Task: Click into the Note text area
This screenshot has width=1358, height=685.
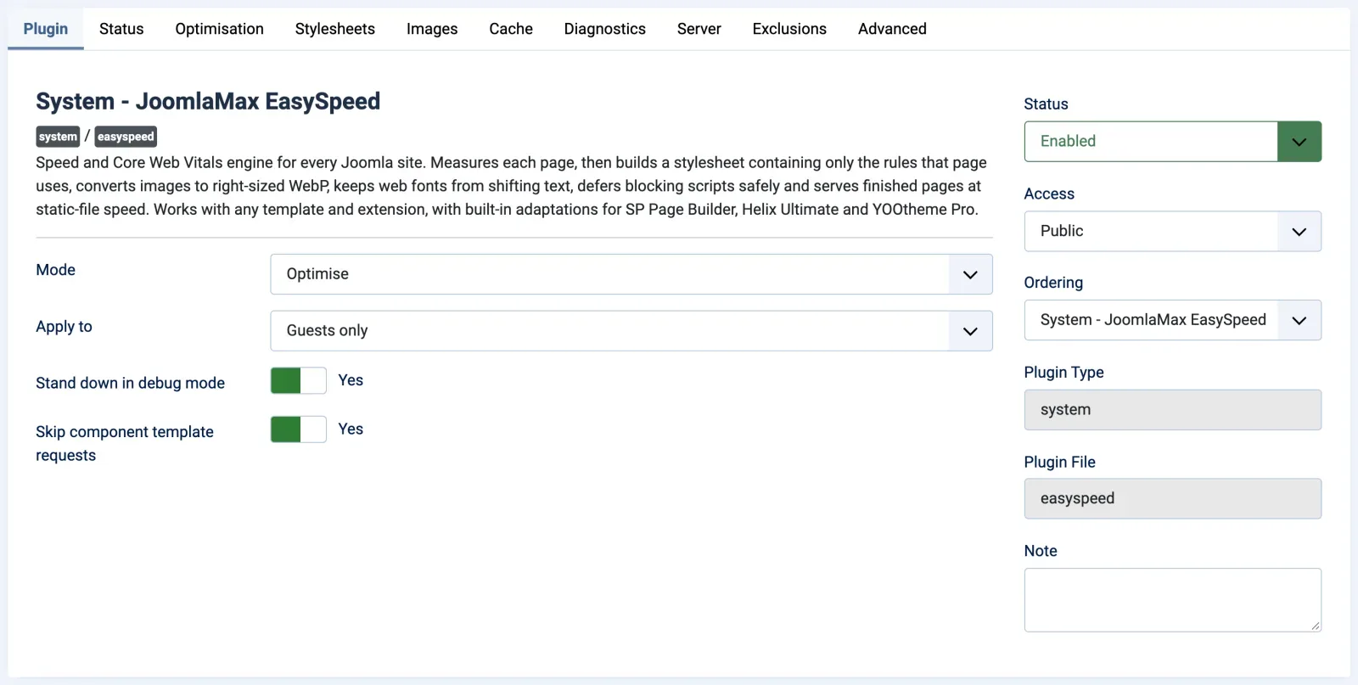Action: click(x=1173, y=600)
